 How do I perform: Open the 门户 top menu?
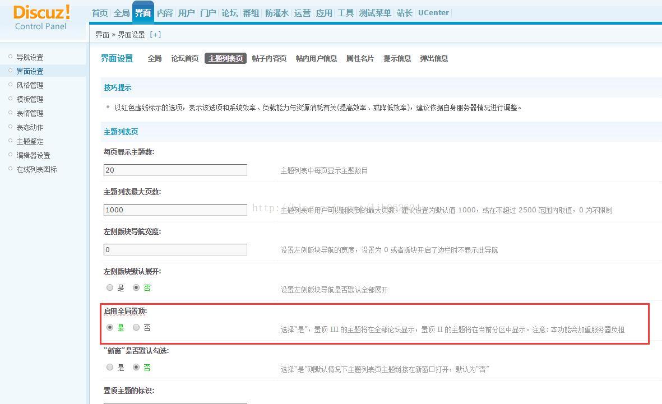pyautogui.click(x=208, y=13)
